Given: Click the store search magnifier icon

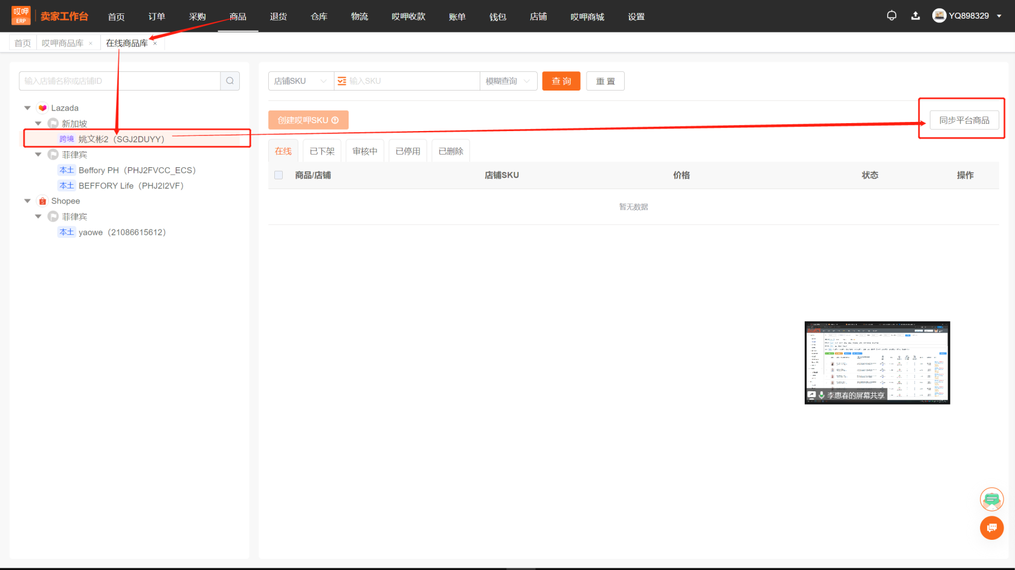Looking at the screenshot, I should (x=230, y=81).
